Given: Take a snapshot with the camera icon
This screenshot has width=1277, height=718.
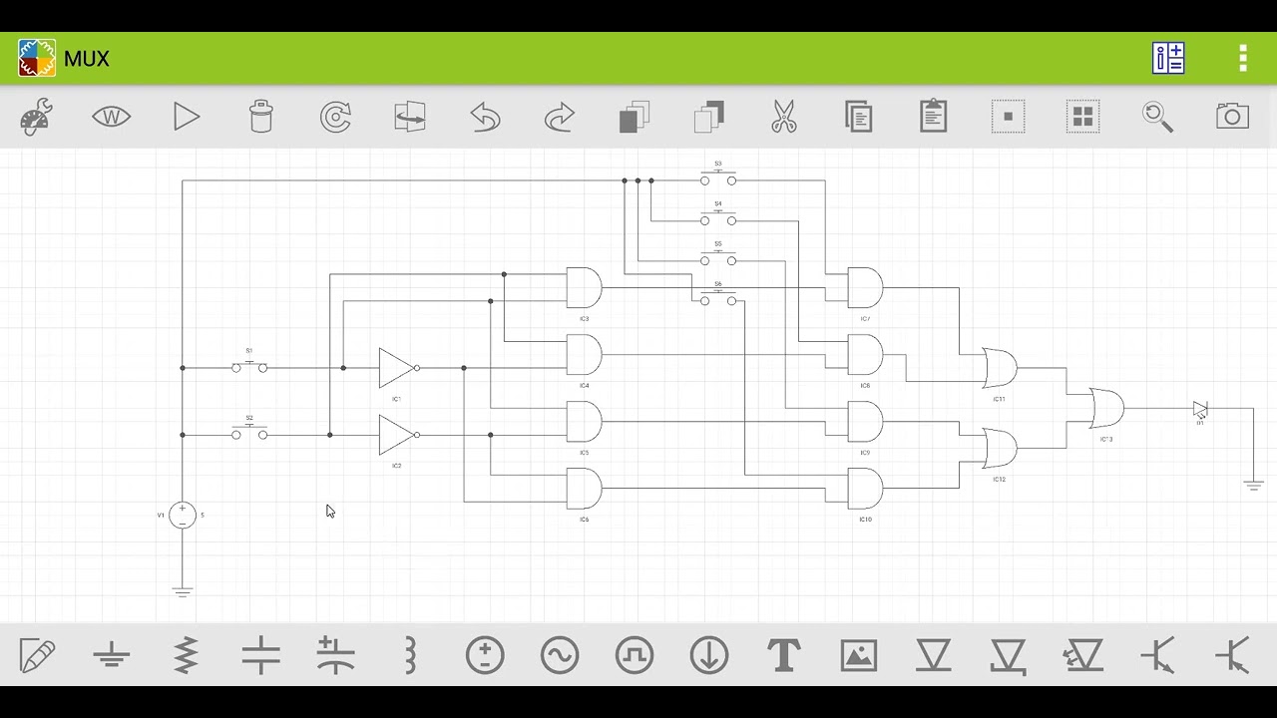Looking at the screenshot, I should (x=1232, y=117).
